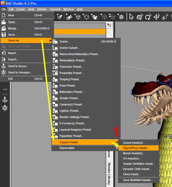Choose Merge... from File menu
This screenshot has width=172, height=187.
(x=26, y=28)
